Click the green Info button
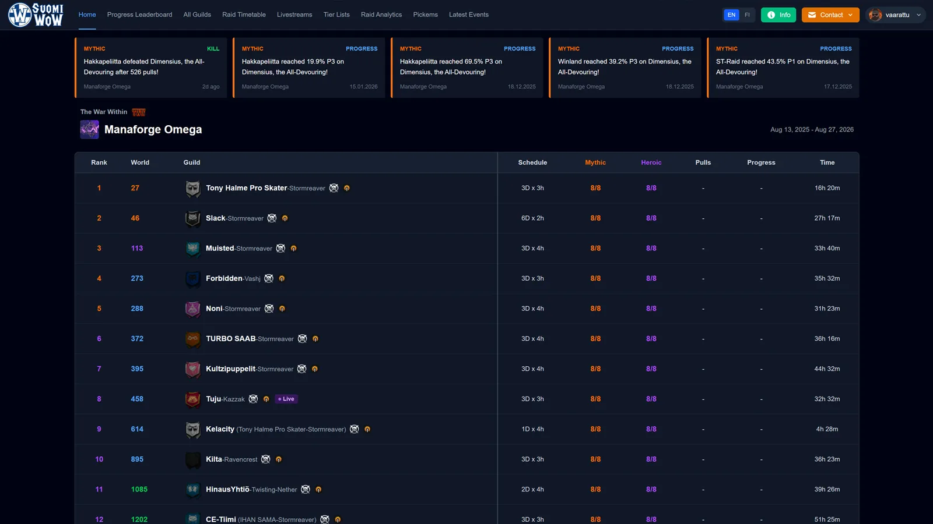933x524 pixels. click(x=778, y=15)
